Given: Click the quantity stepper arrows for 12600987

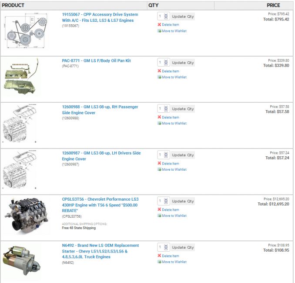Looking at the screenshot, I should coord(166,155).
